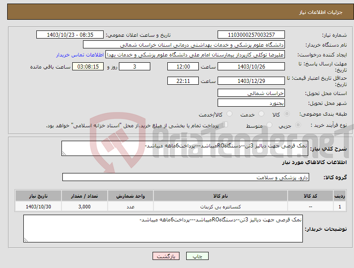Click the remaining time field 03:08:15
The image size is (354, 268).
pos(88,66)
